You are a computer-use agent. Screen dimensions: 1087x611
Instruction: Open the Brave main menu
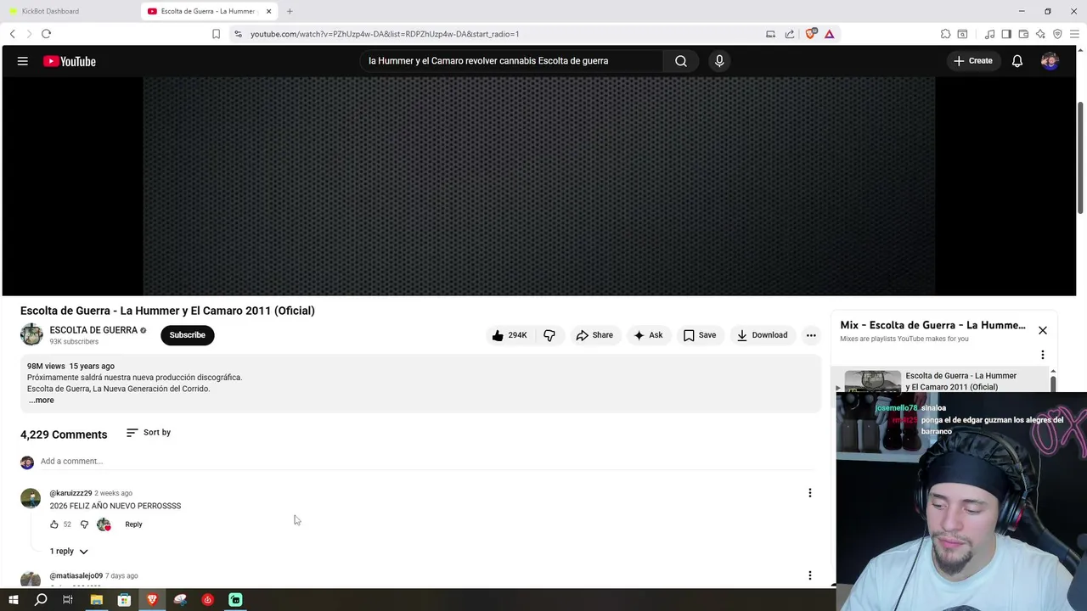pyautogui.click(x=1074, y=34)
